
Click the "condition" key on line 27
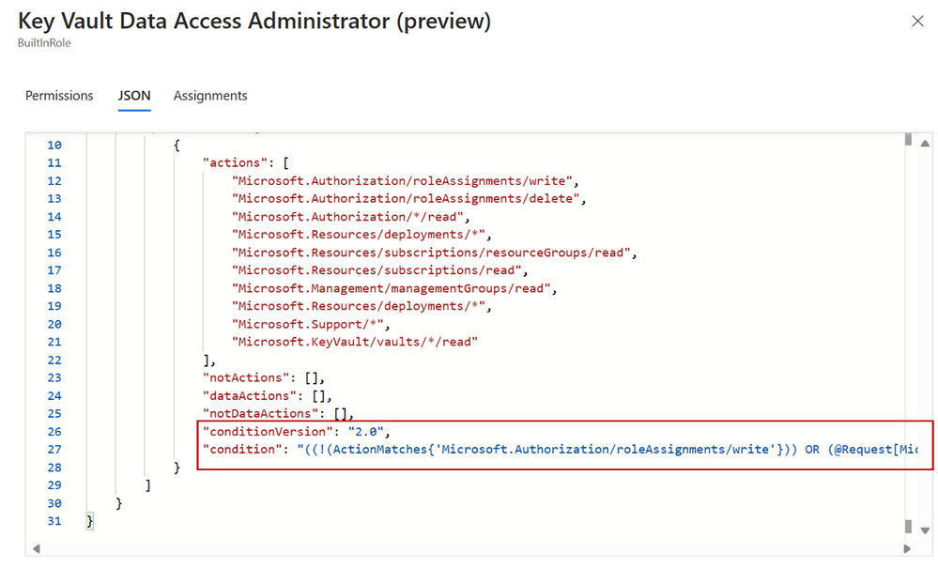pos(242,450)
